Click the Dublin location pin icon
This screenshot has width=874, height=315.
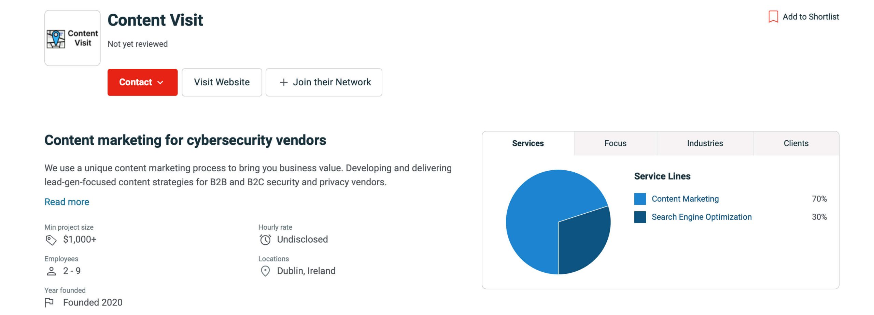(265, 271)
